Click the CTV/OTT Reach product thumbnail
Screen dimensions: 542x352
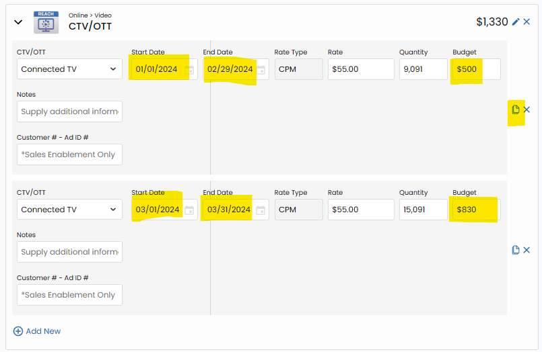(x=46, y=22)
